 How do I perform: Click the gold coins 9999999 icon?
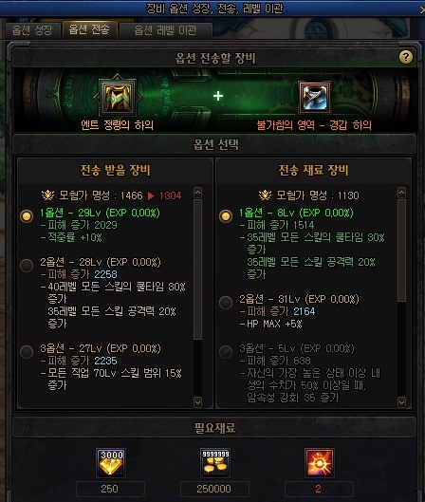[x=215, y=463]
